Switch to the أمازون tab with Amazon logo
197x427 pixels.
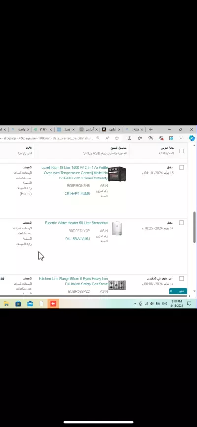[x=111, y=130]
